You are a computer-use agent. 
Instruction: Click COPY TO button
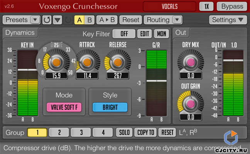click(x=145, y=132)
